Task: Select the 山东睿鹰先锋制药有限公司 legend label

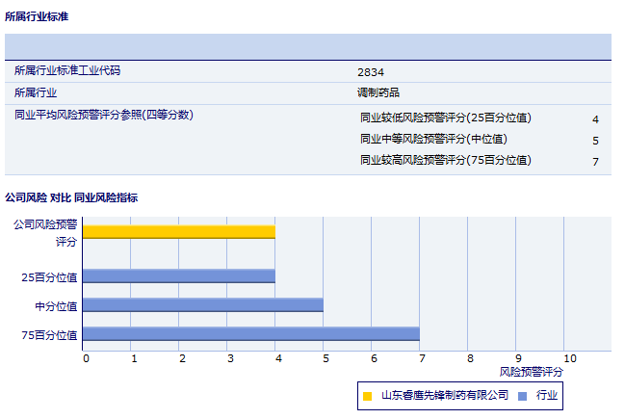Action: pyautogui.click(x=444, y=395)
